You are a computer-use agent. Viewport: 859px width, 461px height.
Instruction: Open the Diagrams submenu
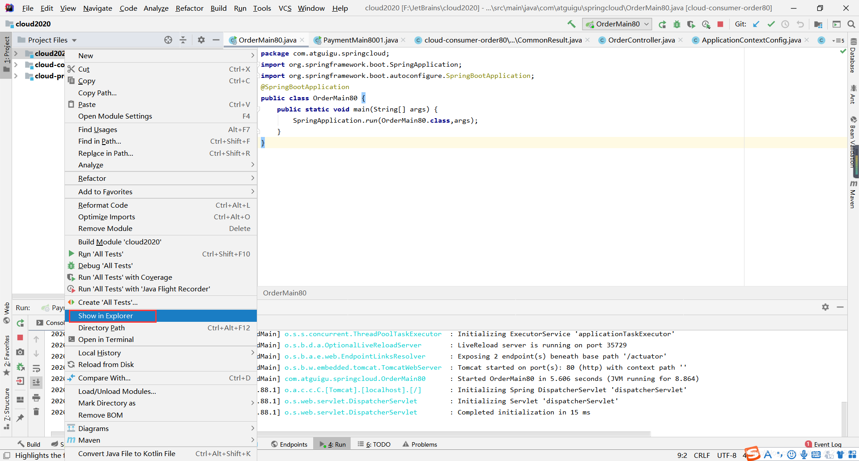click(161, 428)
